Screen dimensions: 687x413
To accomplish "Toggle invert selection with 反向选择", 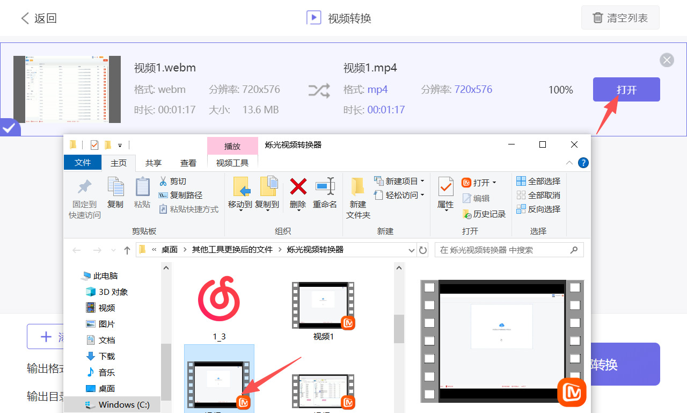I will point(538,209).
